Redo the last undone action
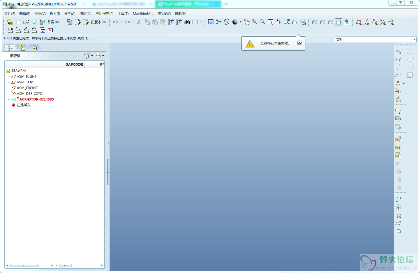The image size is (420, 273). (x=127, y=22)
